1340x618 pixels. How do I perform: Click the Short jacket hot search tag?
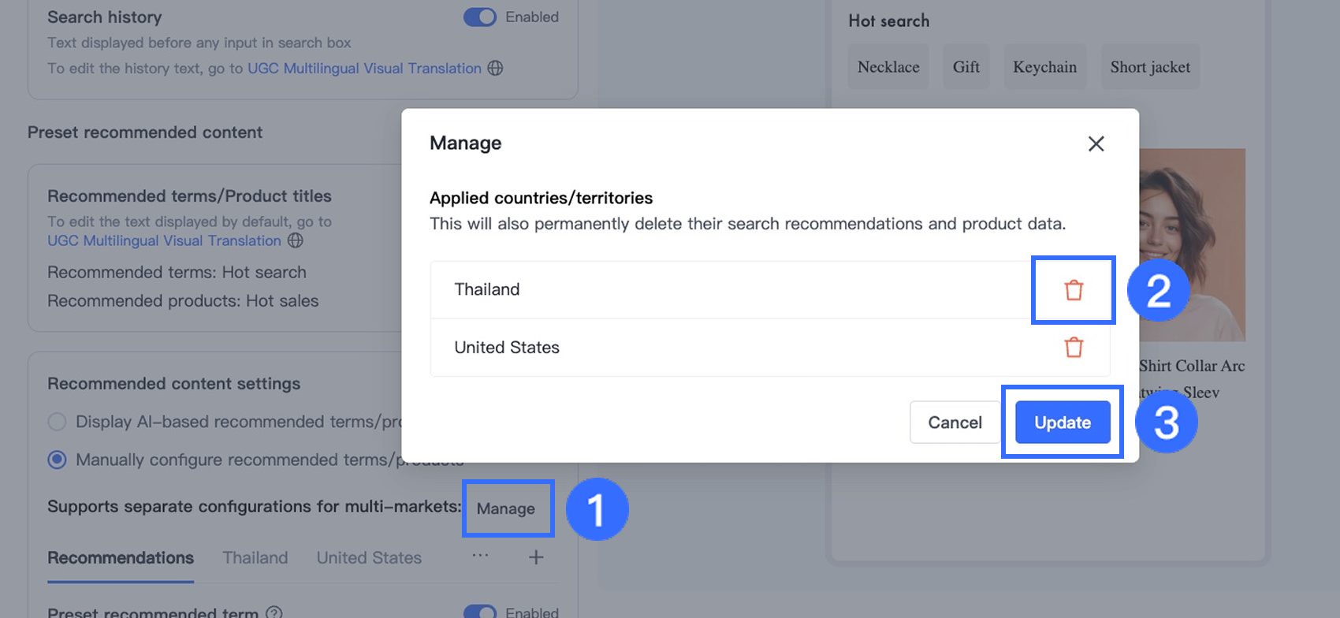[1150, 67]
